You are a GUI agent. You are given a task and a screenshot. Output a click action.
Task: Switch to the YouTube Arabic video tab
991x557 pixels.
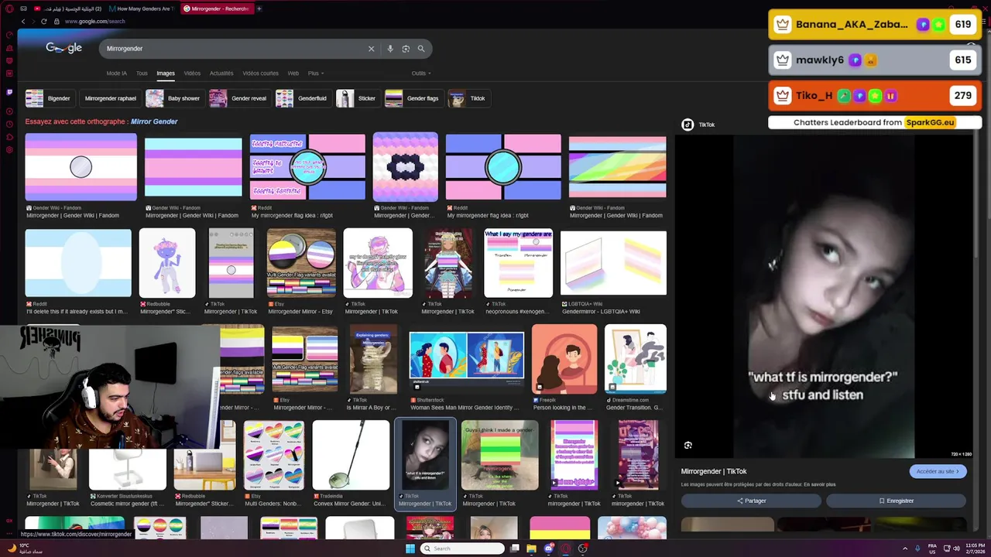(x=68, y=9)
